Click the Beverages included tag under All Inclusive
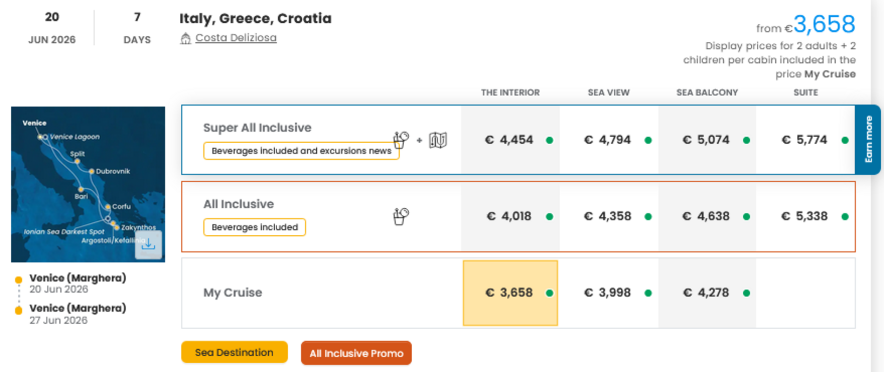This screenshot has height=372, width=884. click(254, 227)
